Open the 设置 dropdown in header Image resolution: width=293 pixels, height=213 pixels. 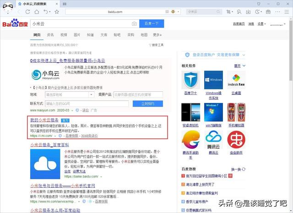pos(261,24)
